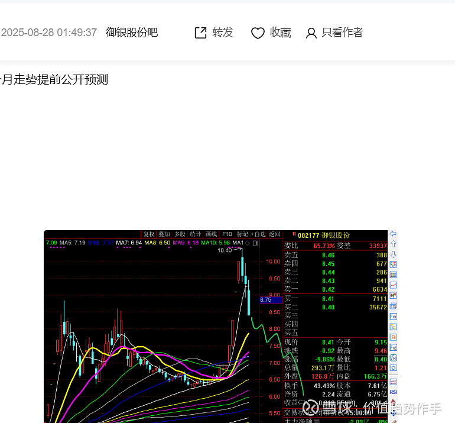This screenshot has height=423, width=455.
Task: Select the candlestick K-line chart icon
Action: pos(393,295)
